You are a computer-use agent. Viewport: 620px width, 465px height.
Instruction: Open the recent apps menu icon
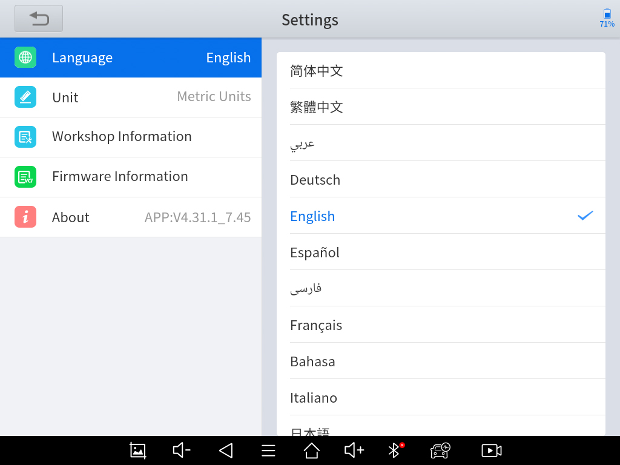point(268,450)
